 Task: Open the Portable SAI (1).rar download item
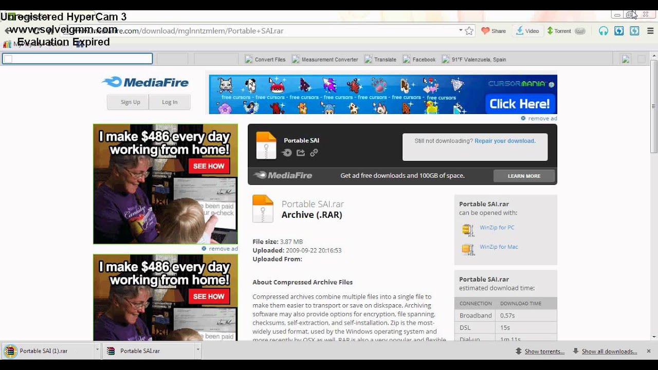pos(47,351)
